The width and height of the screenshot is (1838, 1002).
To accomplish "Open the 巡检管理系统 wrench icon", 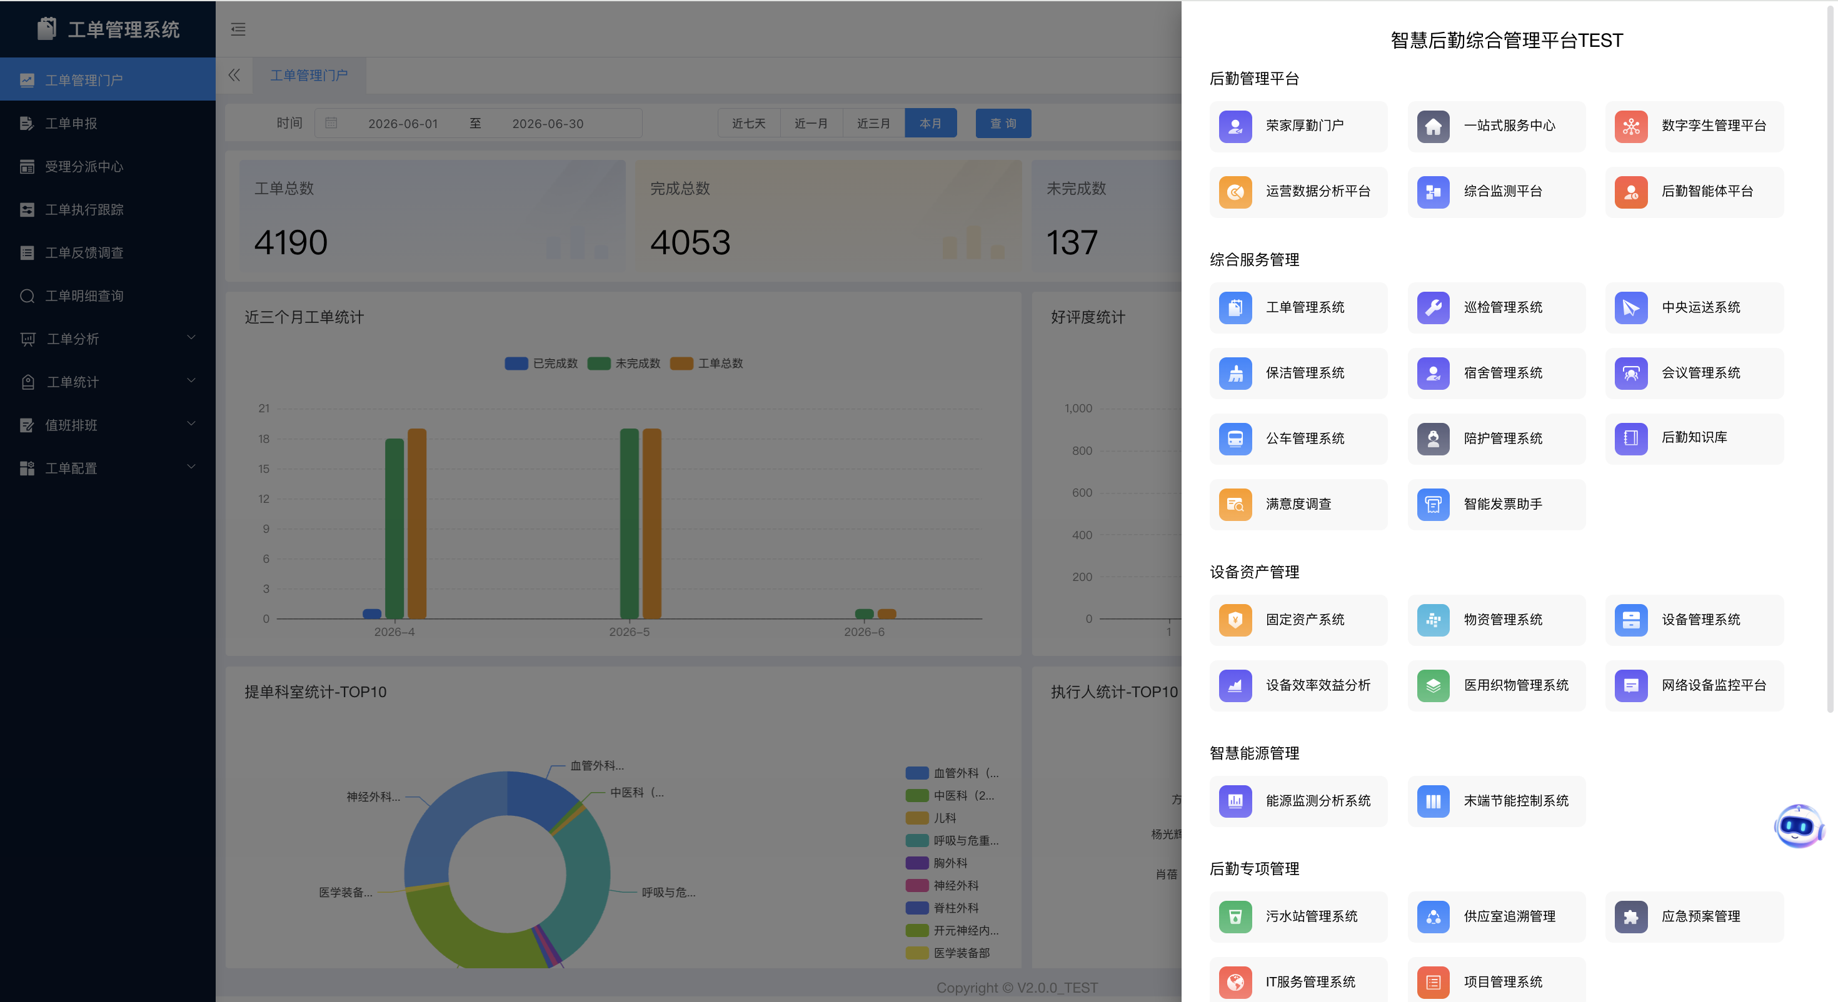I will tap(1433, 307).
